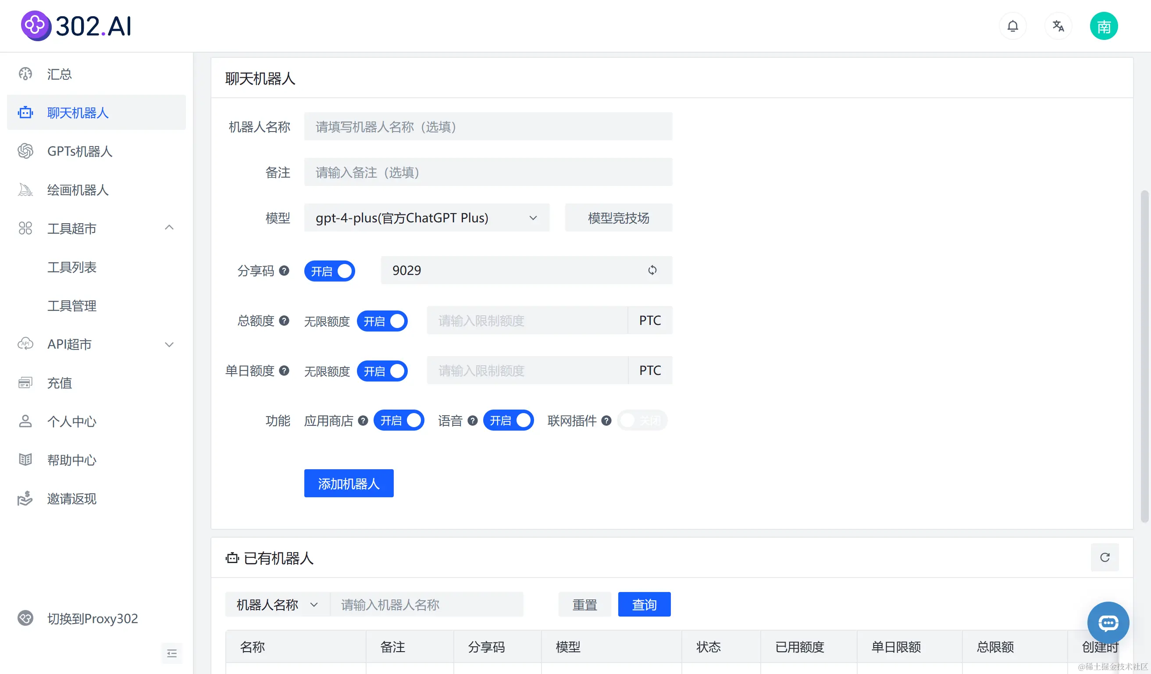Enable the 联网插件 switch
Image resolution: width=1151 pixels, height=674 pixels.
642,421
